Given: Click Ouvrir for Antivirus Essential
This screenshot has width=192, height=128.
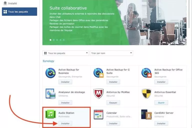Looking at the screenshot, I should [x=161, y=103].
